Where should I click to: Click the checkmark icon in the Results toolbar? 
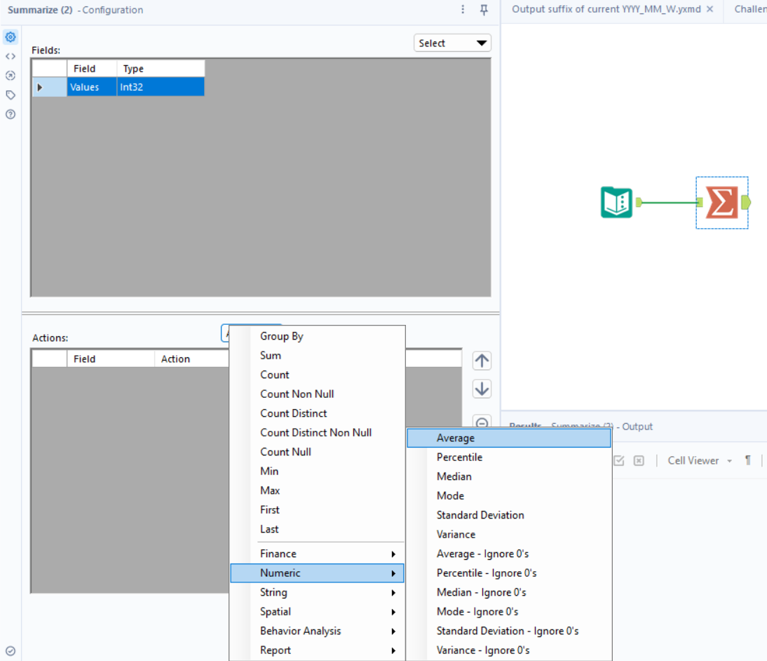(618, 460)
